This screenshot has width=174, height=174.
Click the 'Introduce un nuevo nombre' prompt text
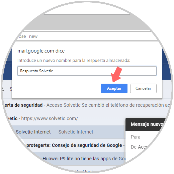(74, 61)
